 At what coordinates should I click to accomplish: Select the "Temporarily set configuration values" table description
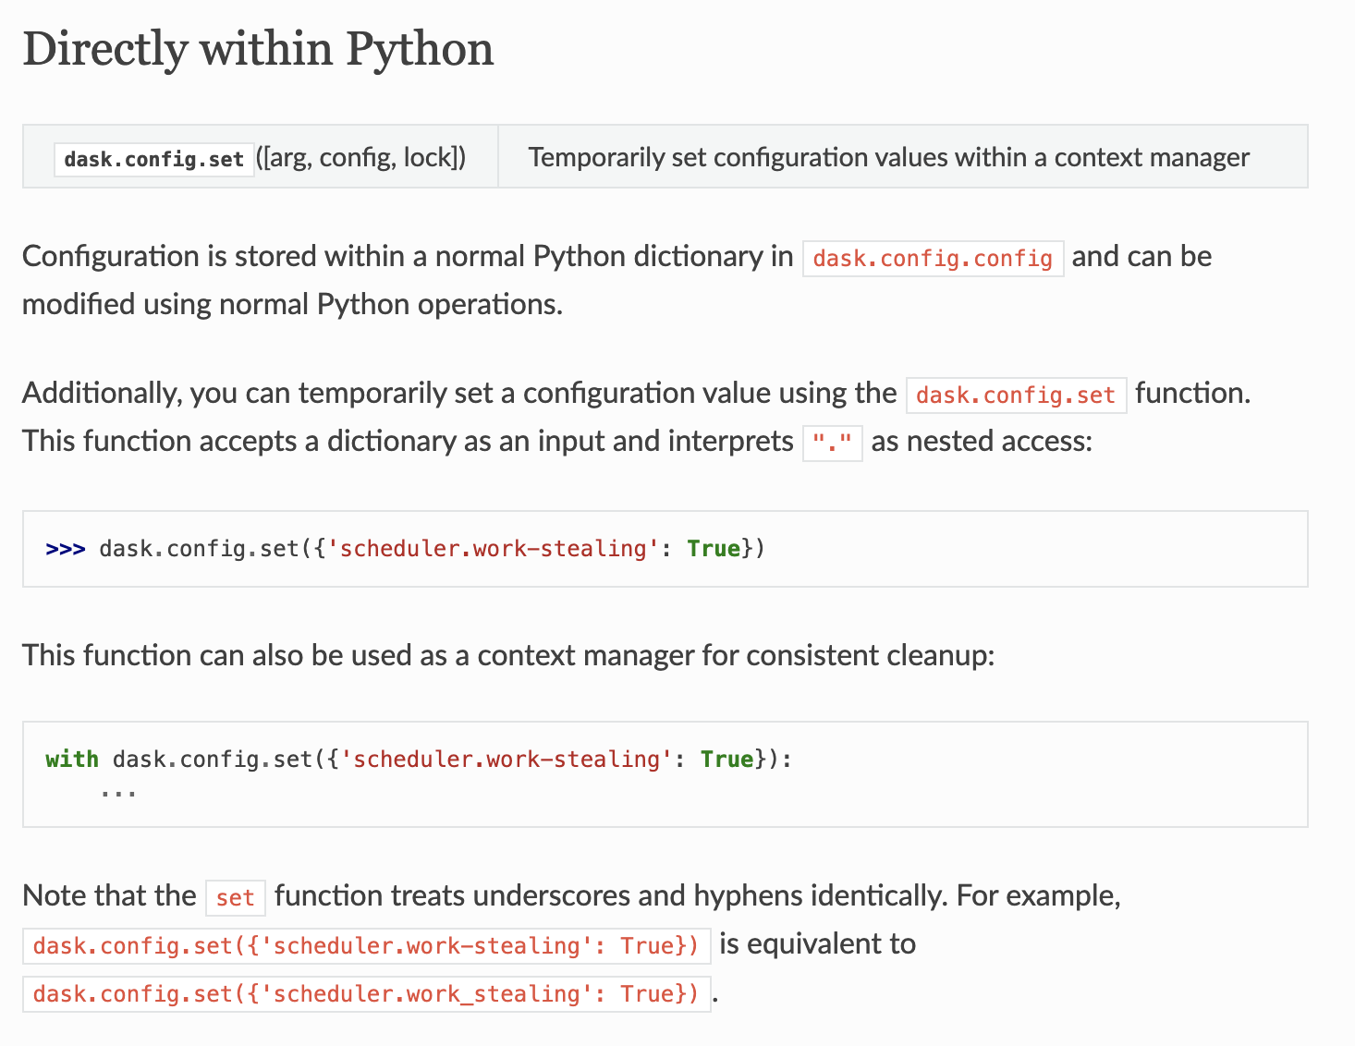click(888, 158)
